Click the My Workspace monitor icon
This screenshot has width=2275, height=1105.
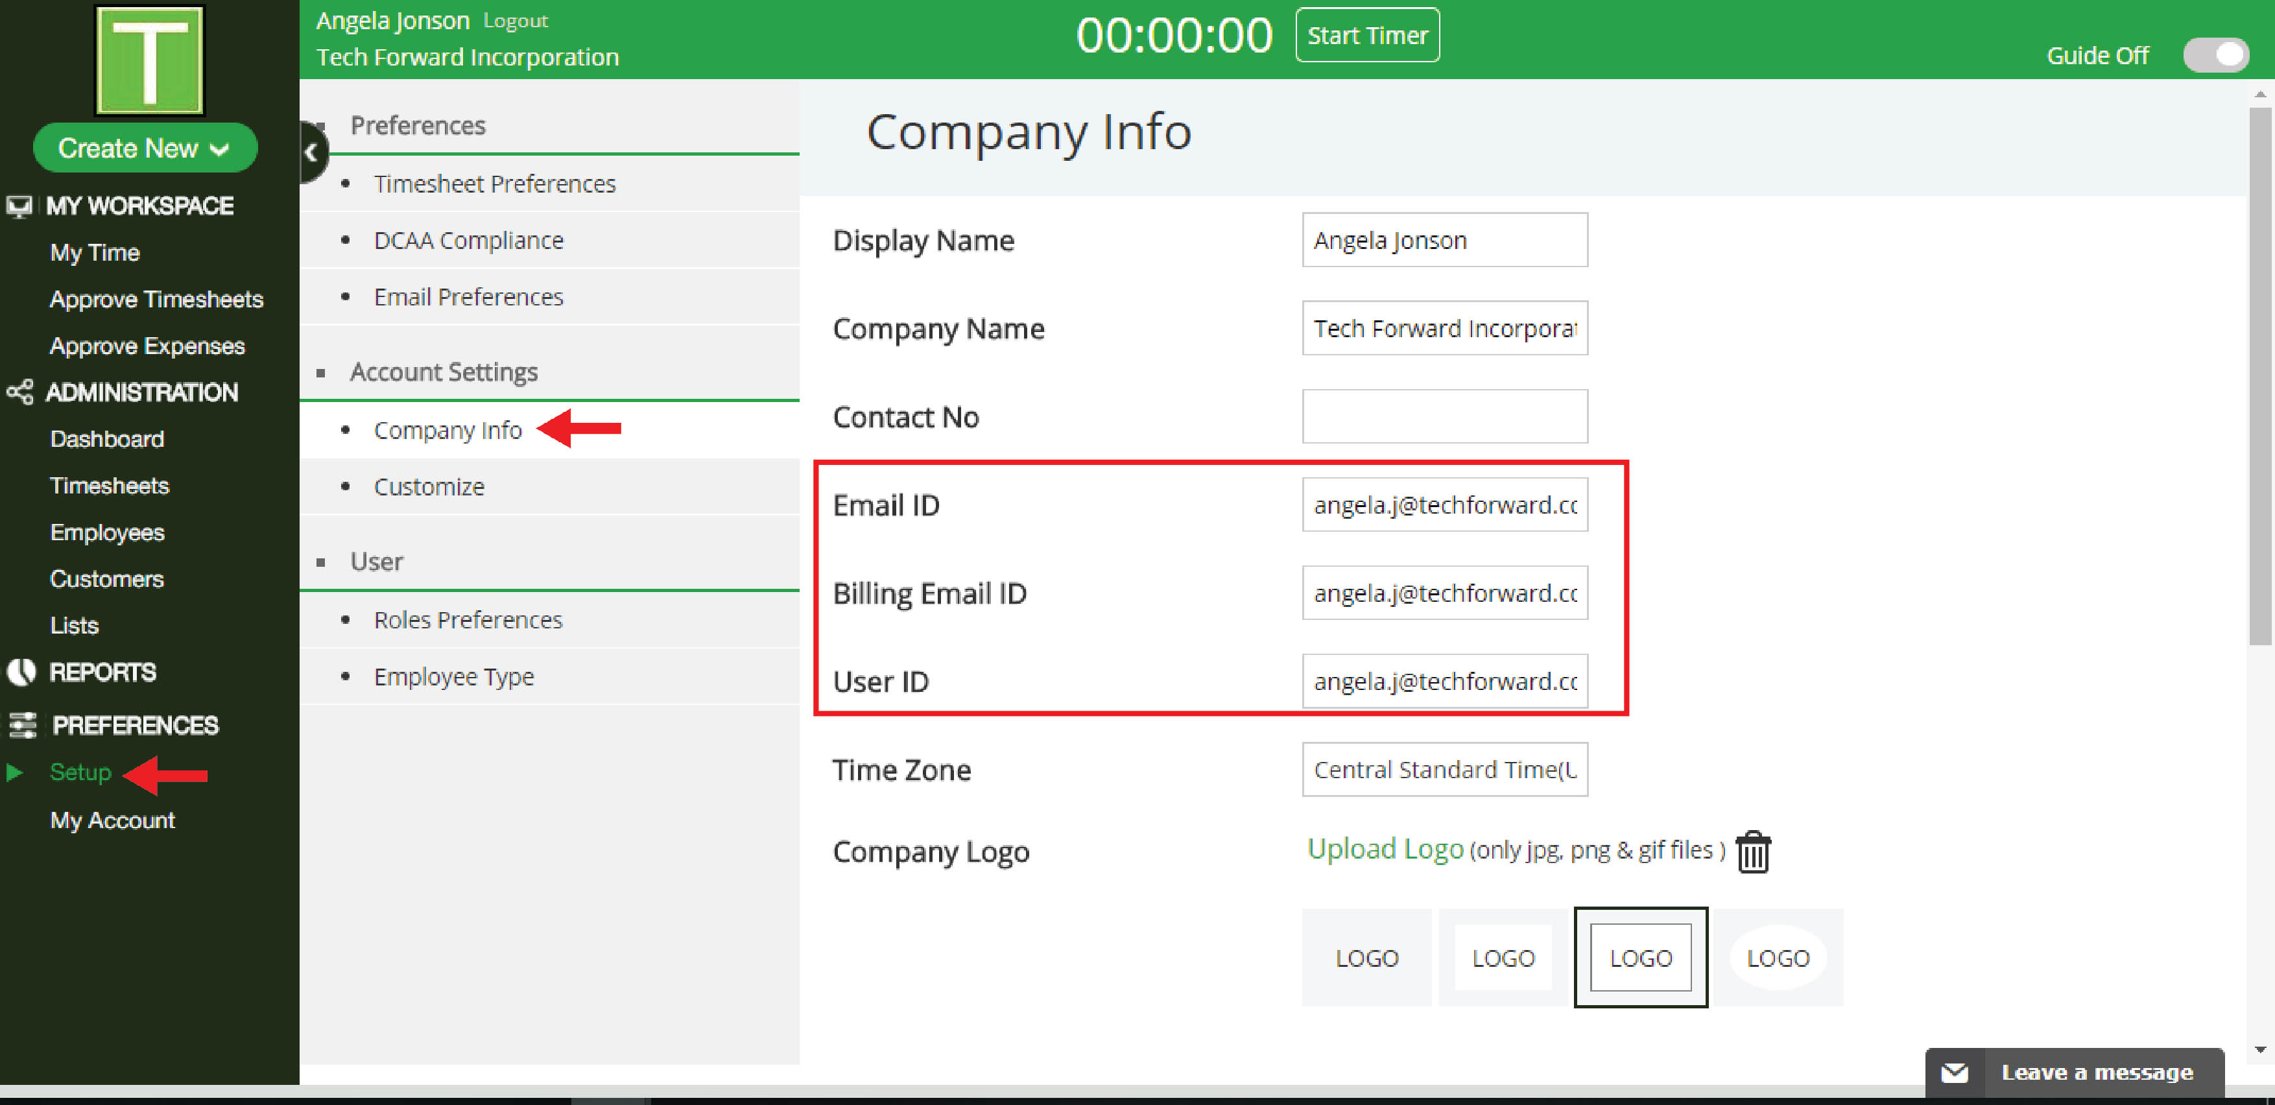pyautogui.click(x=19, y=206)
